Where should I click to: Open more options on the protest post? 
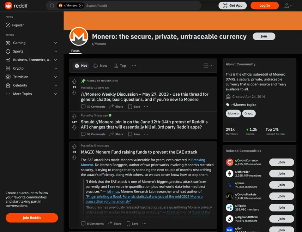tap(146, 134)
